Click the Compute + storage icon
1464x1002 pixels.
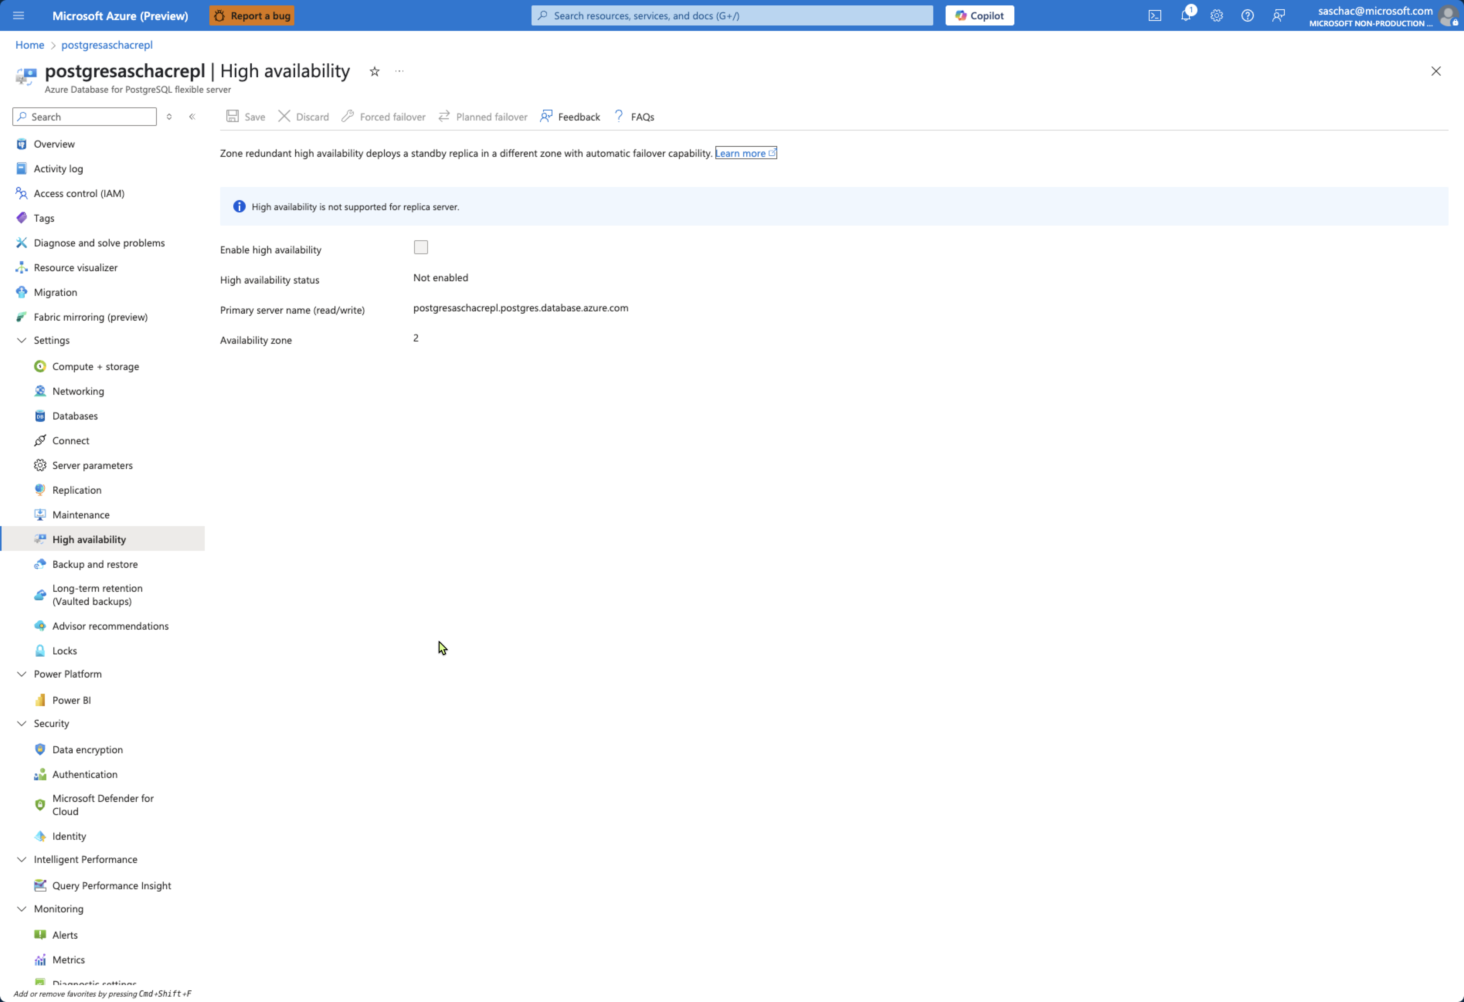40,367
